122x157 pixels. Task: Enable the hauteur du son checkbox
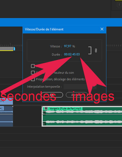[x=33, y=73]
